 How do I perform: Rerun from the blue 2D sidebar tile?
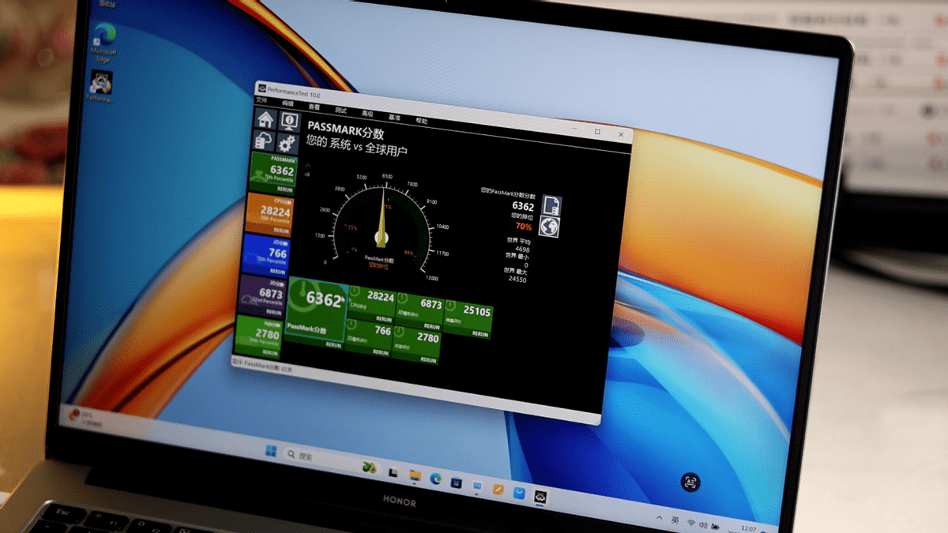[x=277, y=272]
